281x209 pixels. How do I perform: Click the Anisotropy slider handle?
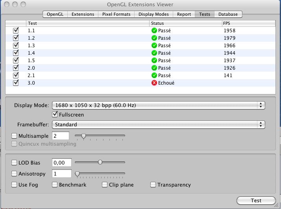click(x=77, y=174)
